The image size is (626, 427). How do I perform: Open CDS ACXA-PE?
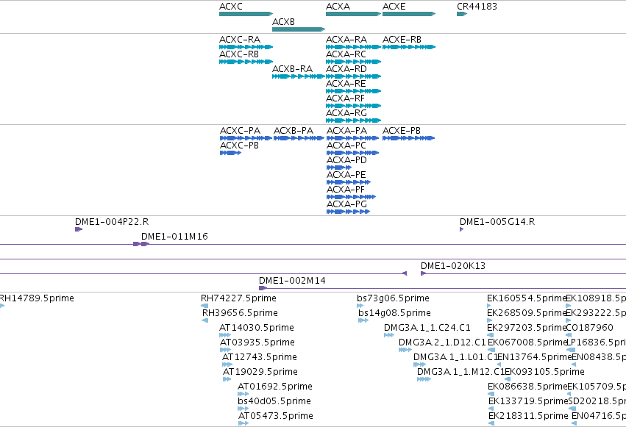point(349,182)
